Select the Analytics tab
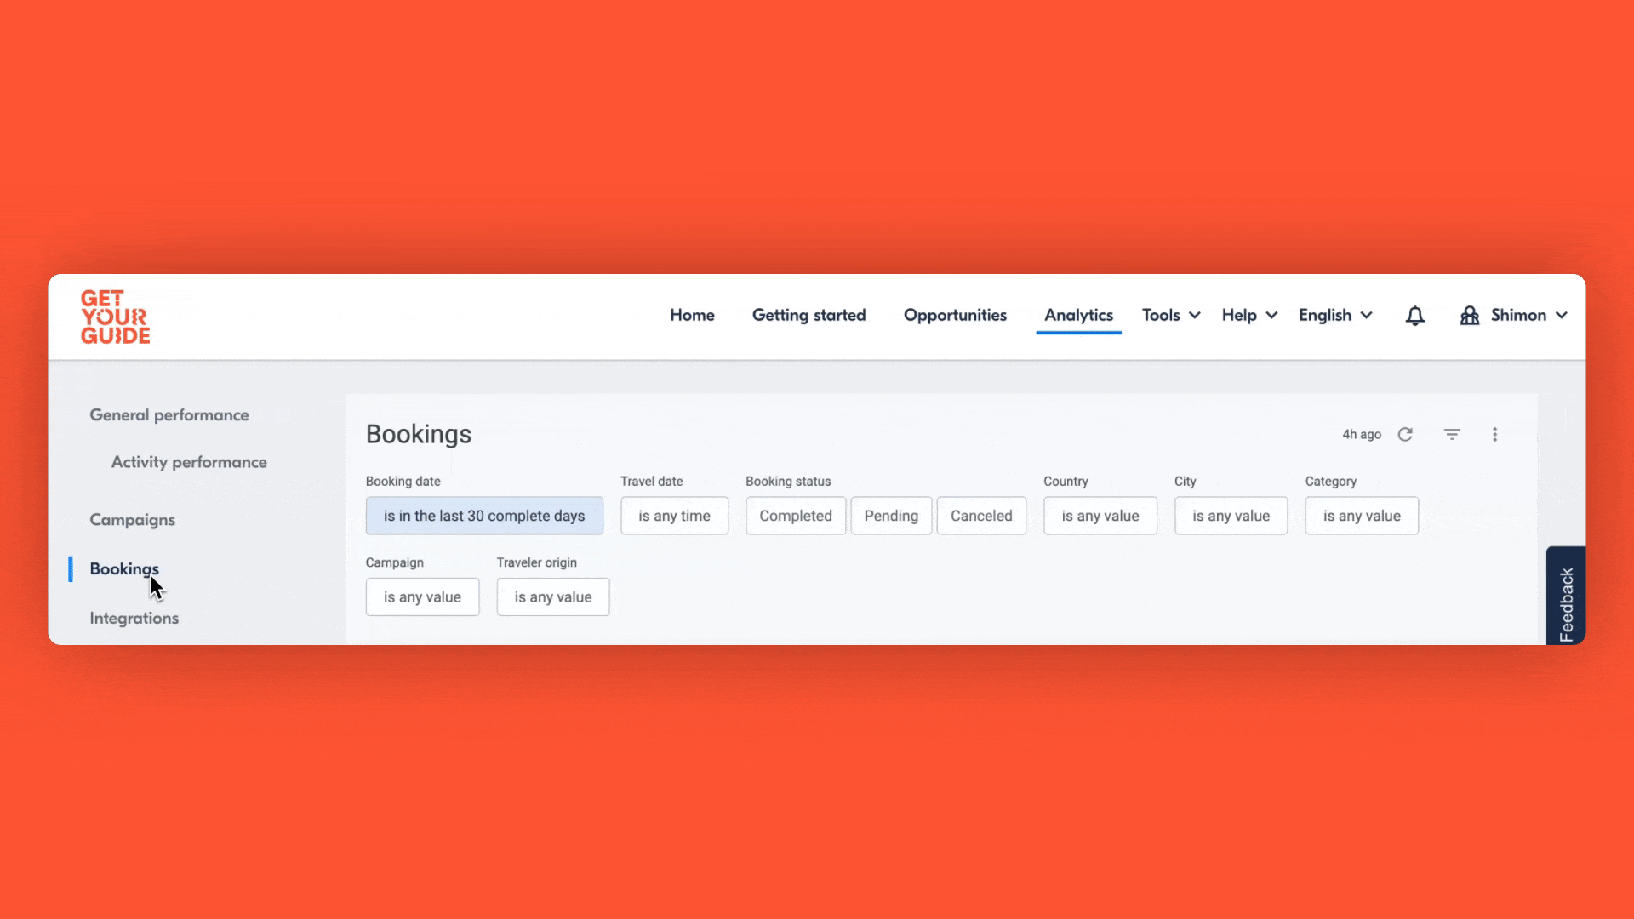This screenshot has width=1634, height=919. point(1078,315)
